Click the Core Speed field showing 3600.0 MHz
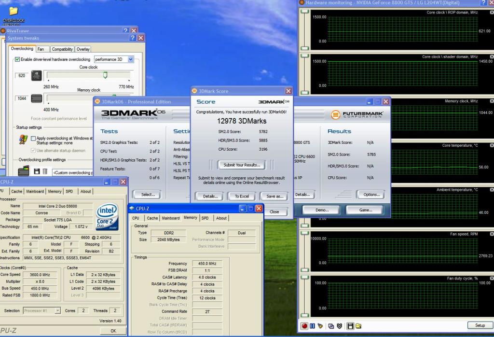The width and height of the screenshot is (494, 337). tap(40, 275)
